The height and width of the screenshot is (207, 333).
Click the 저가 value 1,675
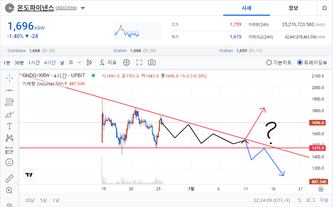point(236,37)
